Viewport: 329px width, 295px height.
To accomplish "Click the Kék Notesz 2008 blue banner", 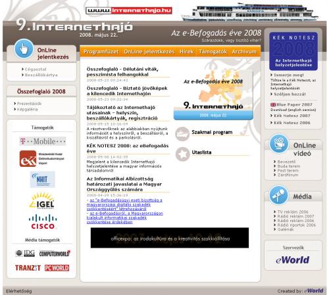I will tap(293, 51).
